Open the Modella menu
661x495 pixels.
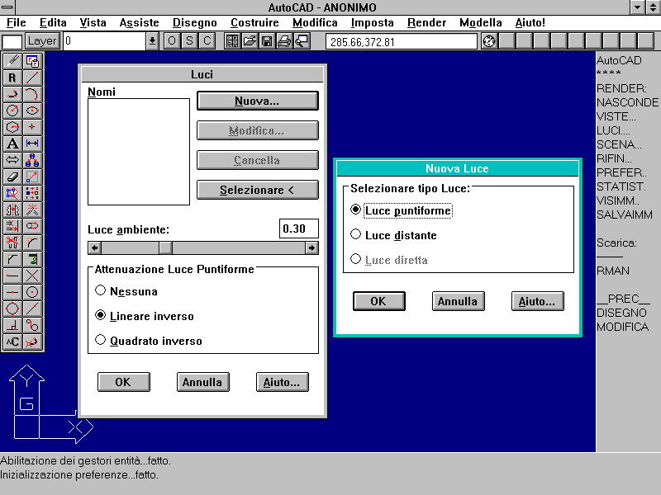tap(481, 23)
